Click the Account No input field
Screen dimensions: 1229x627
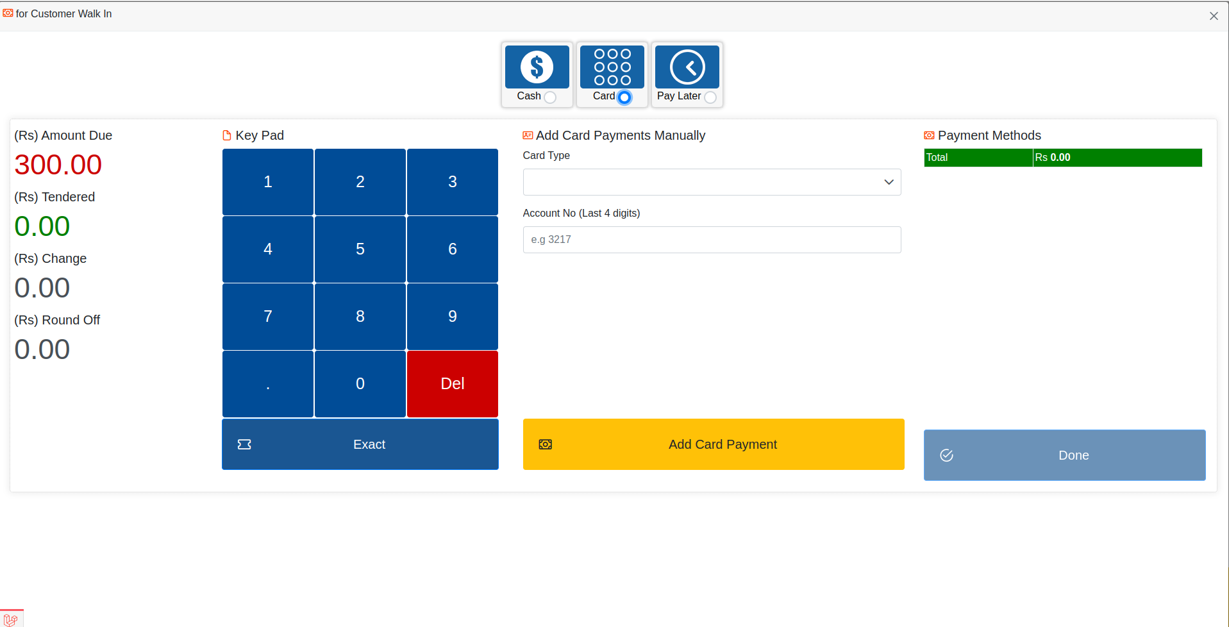712,240
